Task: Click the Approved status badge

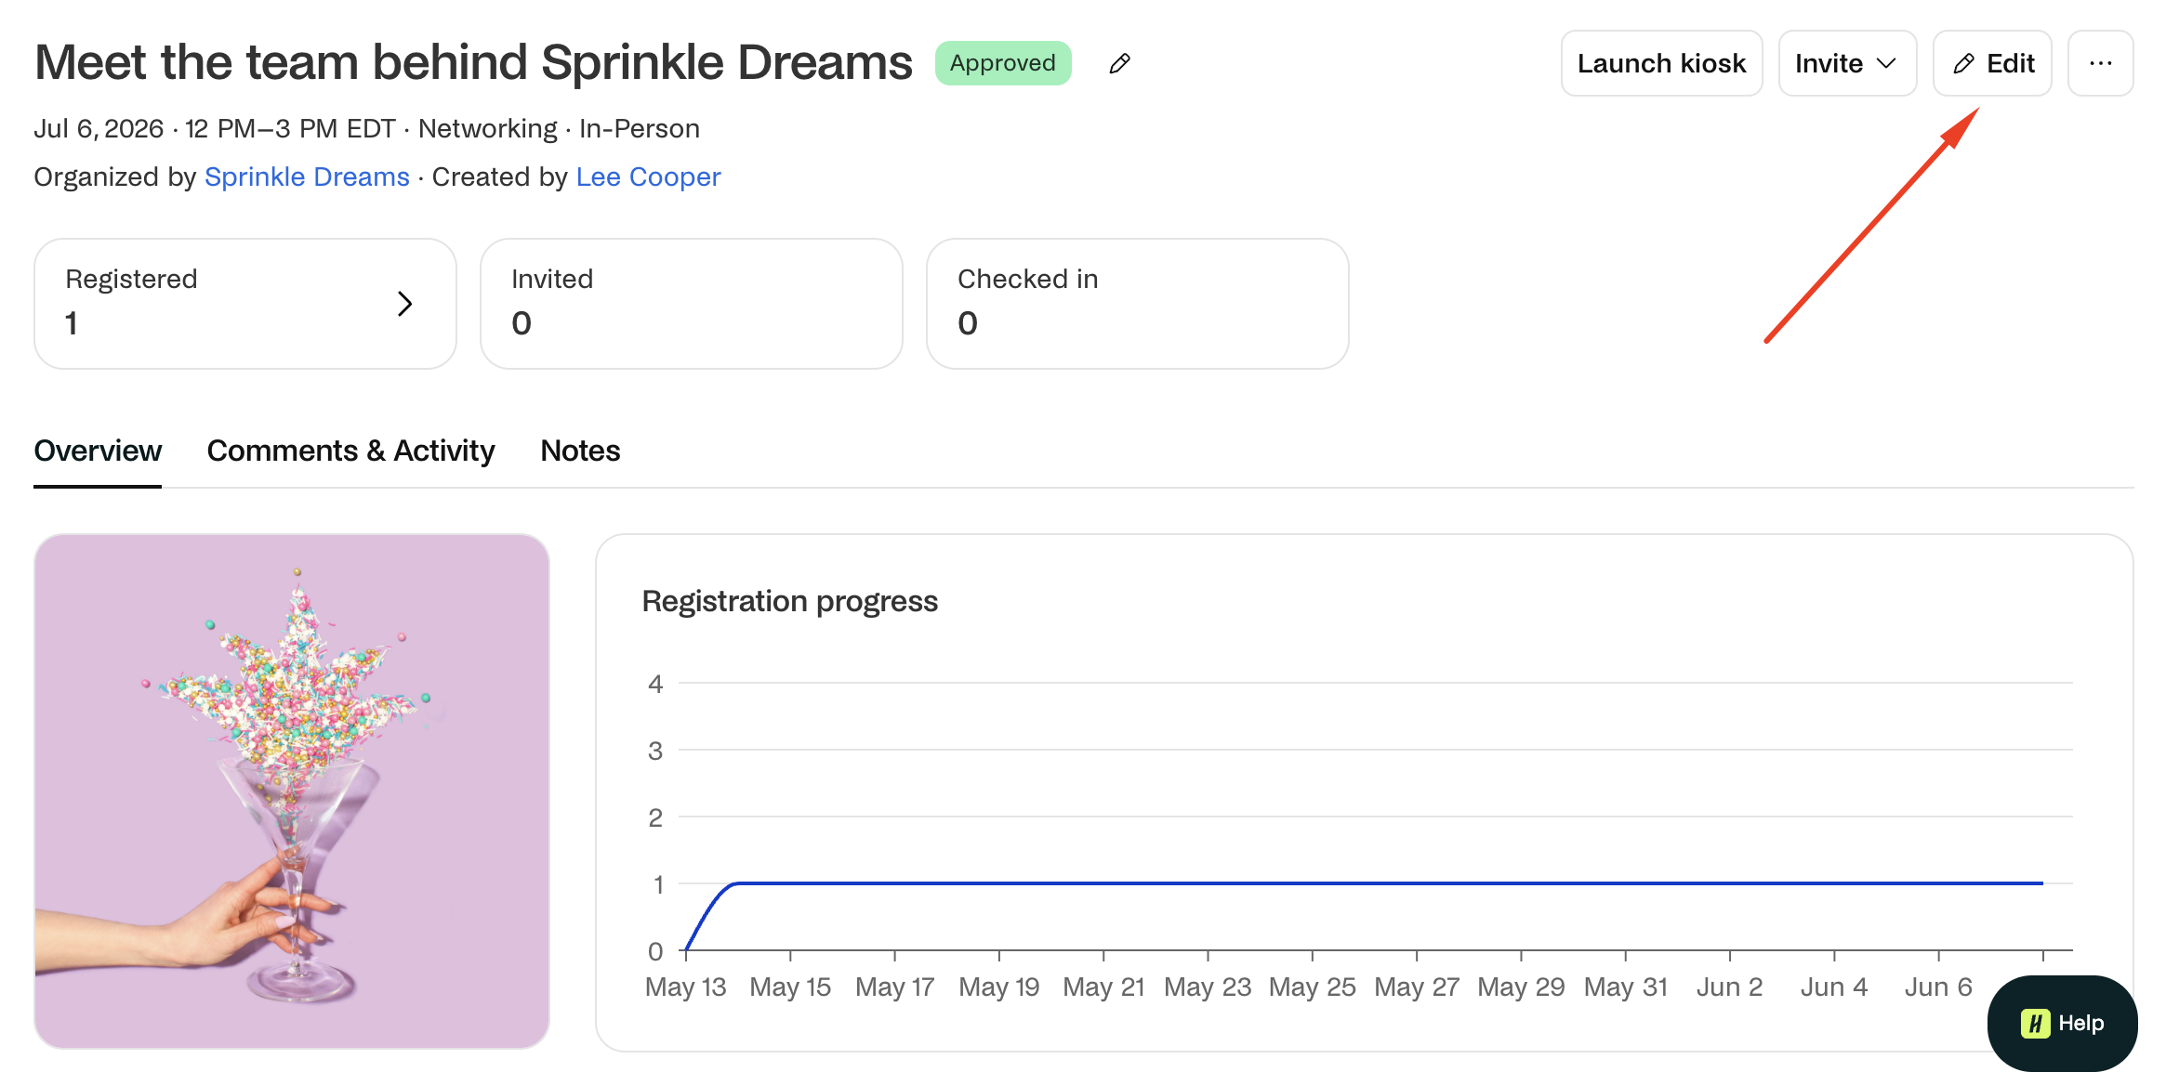Action: (1003, 63)
